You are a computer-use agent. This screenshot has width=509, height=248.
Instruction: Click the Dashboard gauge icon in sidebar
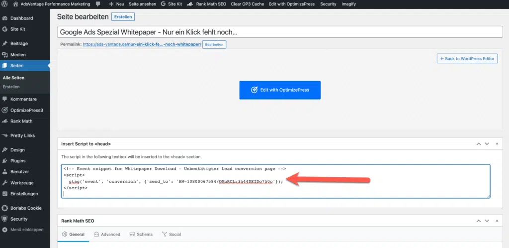coord(4,18)
